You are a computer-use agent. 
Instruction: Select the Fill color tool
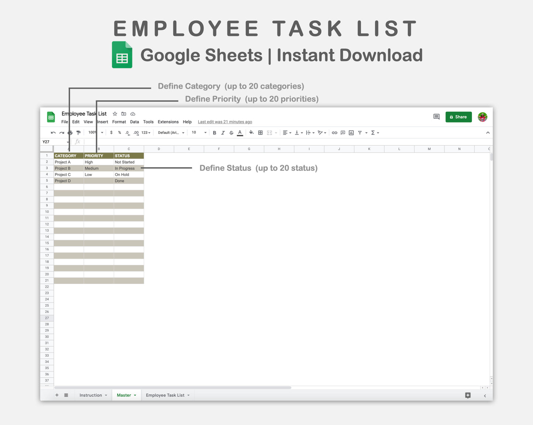251,132
